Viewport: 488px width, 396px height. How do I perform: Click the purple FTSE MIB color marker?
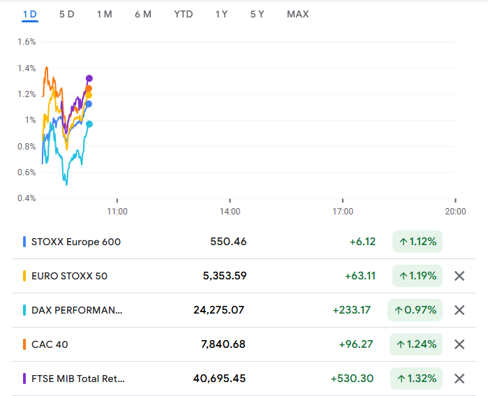tap(24, 379)
